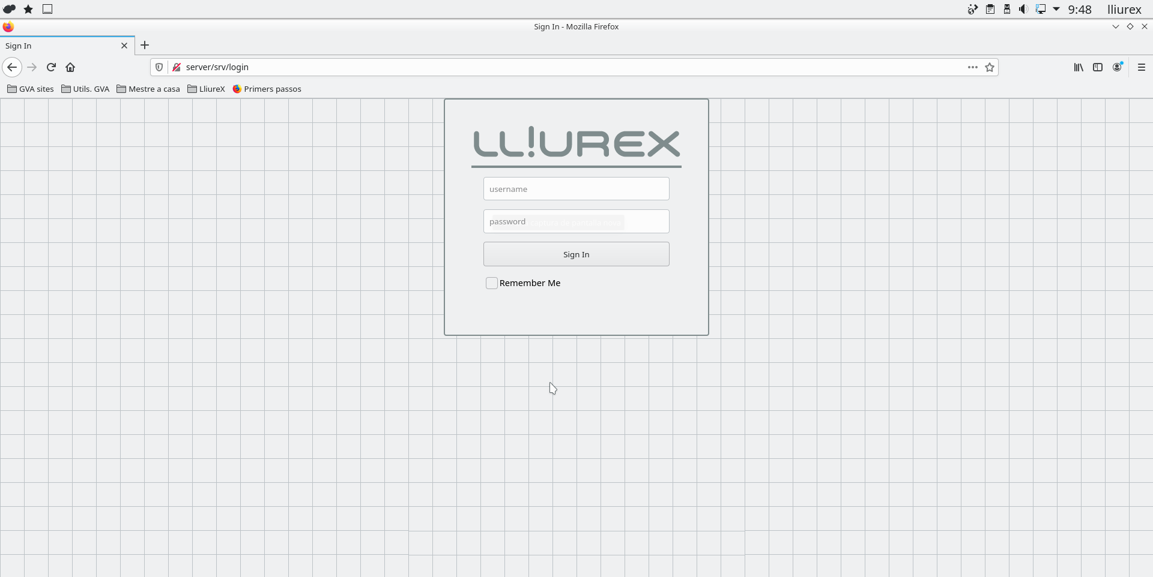Open the Firefox account icon

[1117, 67]
